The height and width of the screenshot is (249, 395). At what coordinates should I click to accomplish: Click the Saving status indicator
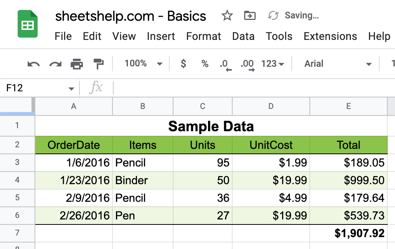(x=301, y=15)
